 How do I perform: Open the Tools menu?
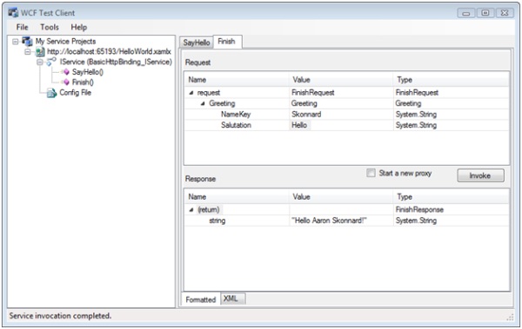[50, 27]
